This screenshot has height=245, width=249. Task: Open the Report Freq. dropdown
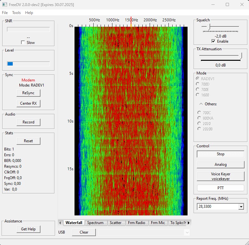pyautogui.click(x=241, y=207)
